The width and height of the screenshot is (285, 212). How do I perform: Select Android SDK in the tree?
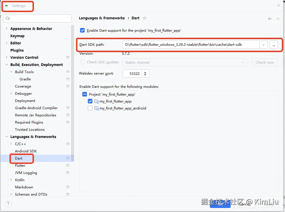point(26,151)
